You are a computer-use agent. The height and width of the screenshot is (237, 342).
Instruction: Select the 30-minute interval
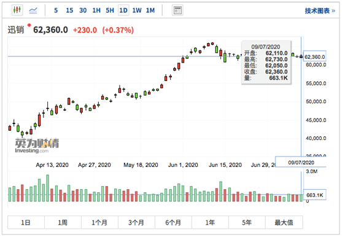tap(83, 10)
